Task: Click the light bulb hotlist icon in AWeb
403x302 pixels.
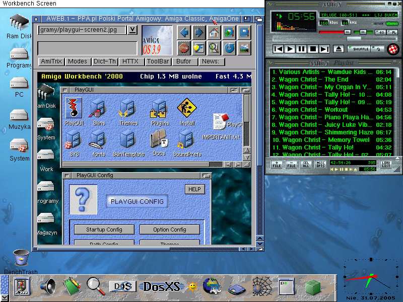Action: tap(199, 48)
